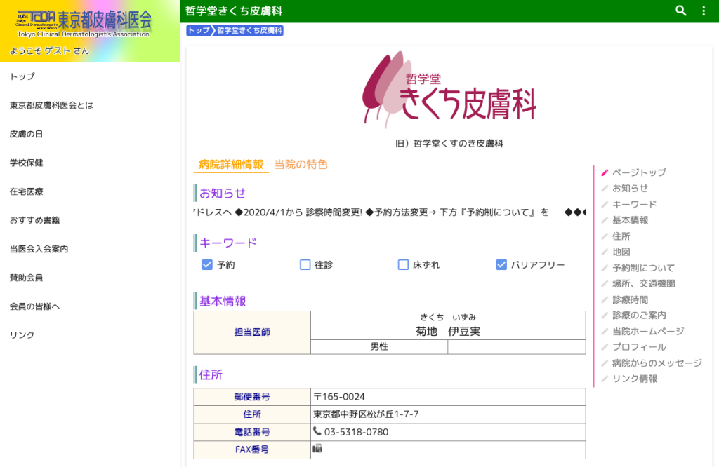Image resolution: width=719 pixels, height=467 pixels.
Task: Toggle the 往診 checkbox
Action: point(305,264)
